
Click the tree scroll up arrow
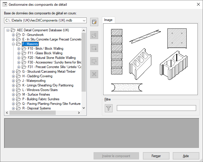click(84, 30)
